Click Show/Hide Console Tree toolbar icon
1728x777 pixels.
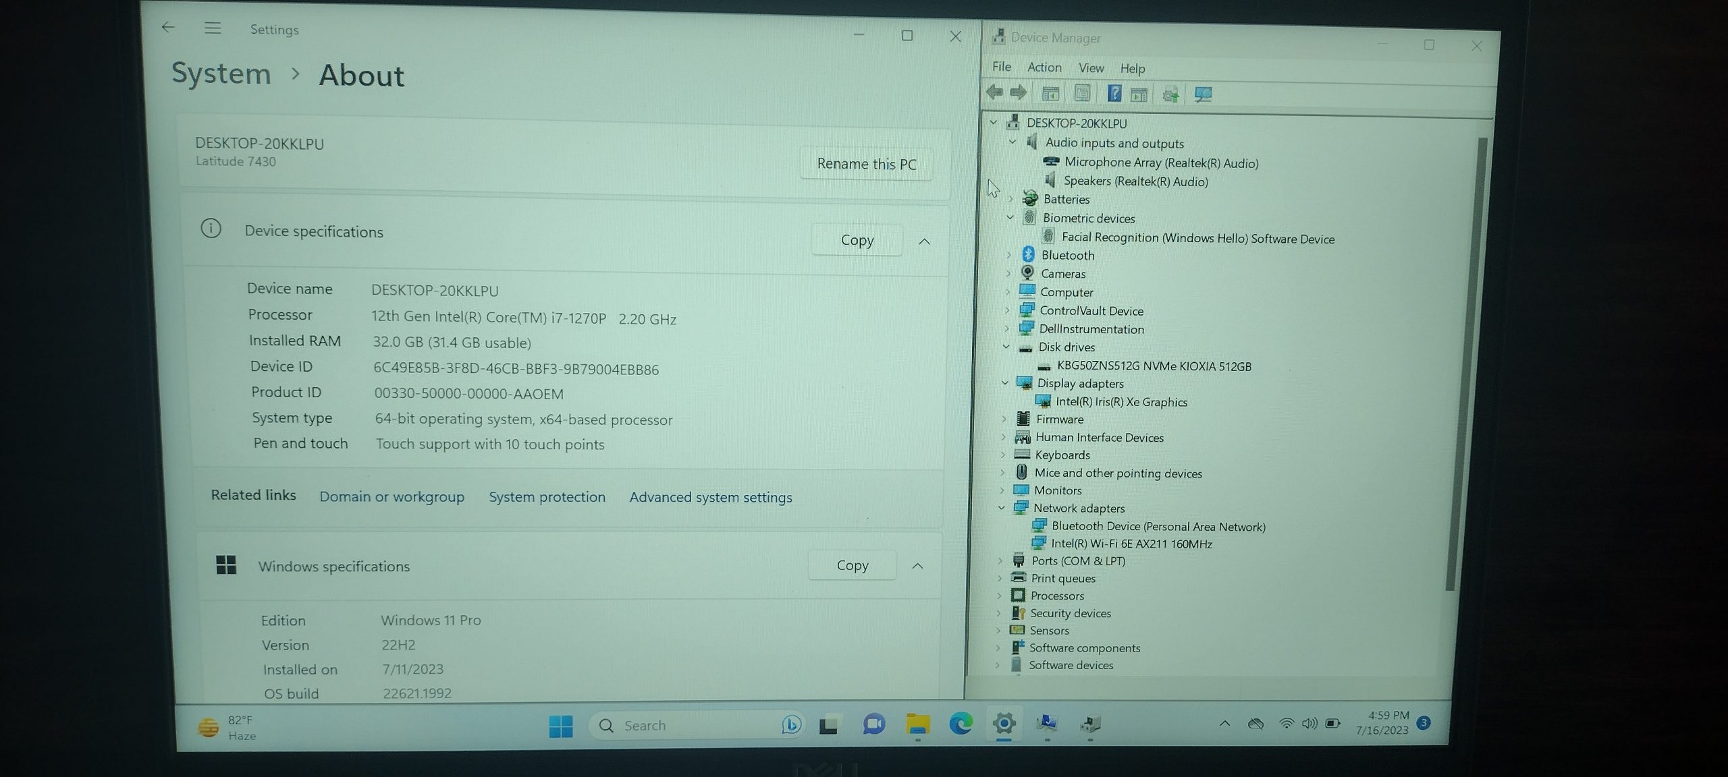(x=1050, y=93)
